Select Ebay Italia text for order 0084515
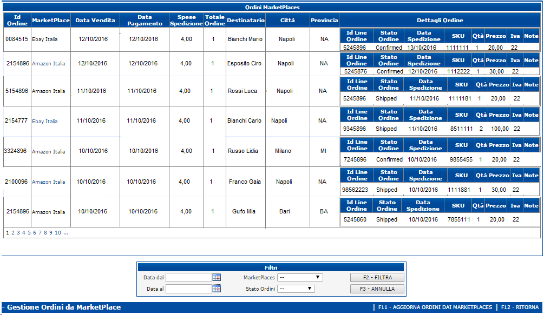The height and width of the screenshot is (315, 544). 45,39
